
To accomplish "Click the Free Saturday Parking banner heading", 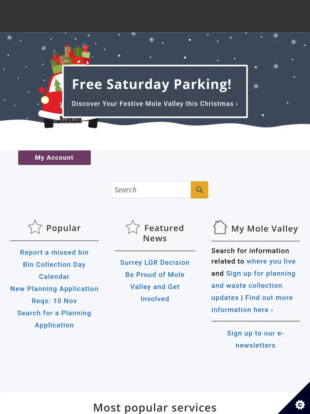I will (152, 84).
